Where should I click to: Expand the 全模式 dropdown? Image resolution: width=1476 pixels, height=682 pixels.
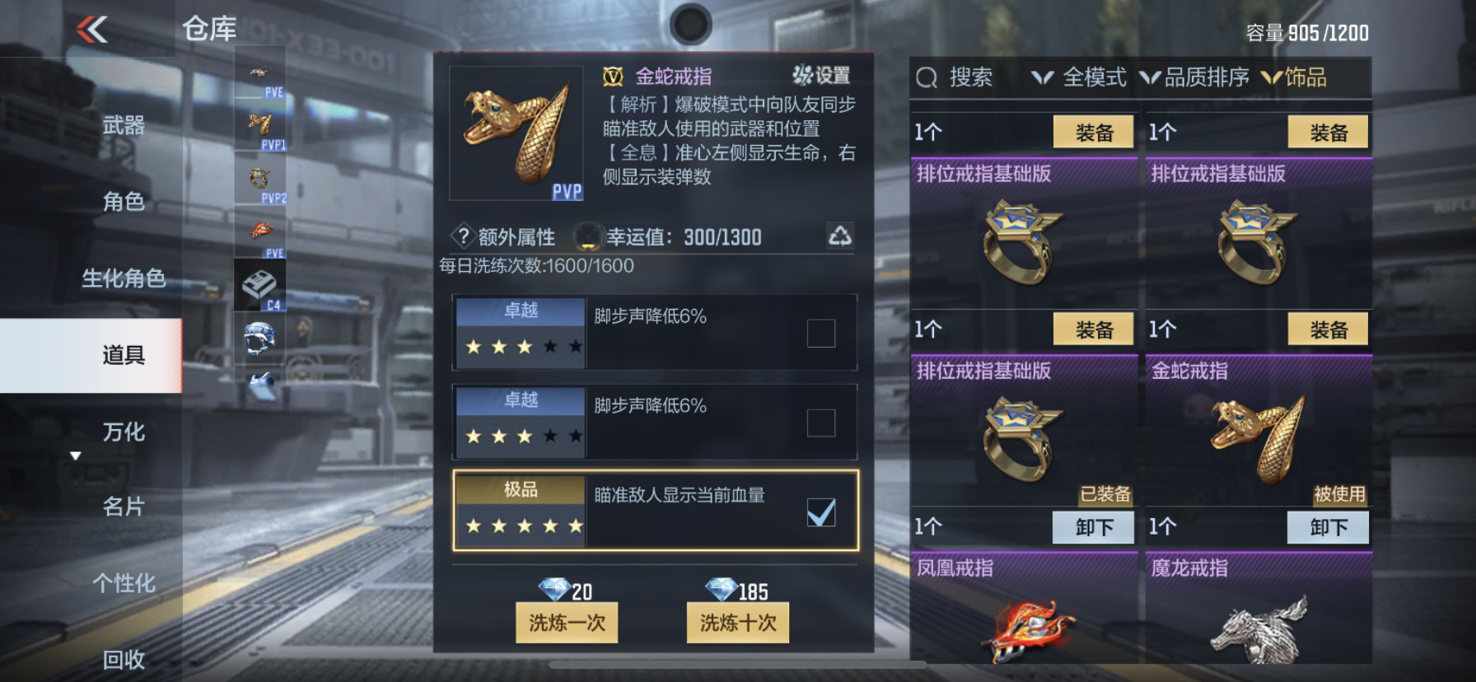(x=1079, y=77)
